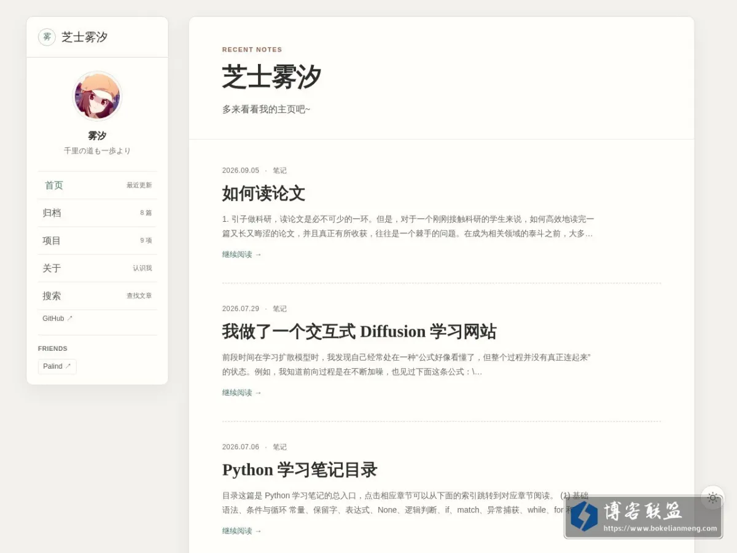Viewport: 737px width, 553px height.
Task: Open the Python 学习笔记目录 article
Action: tap(300, 470)
